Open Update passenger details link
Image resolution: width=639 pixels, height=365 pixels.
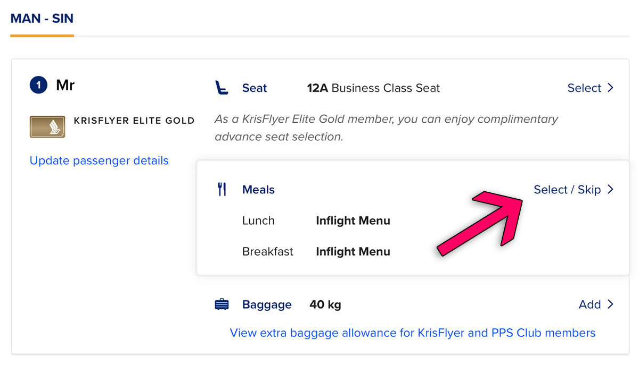point(99,160)
